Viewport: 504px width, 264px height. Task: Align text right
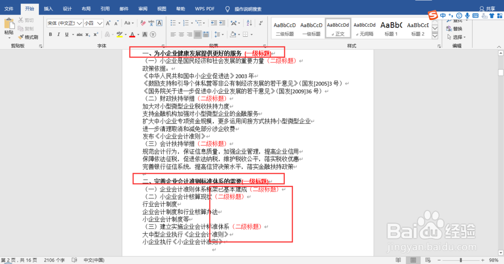(x=190, y=34)
